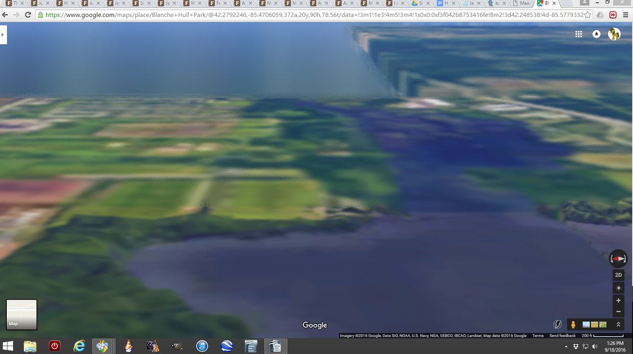Image resolution: width=633 pixels, height=354 pixels.
Task: Open the Terms link
Action: pos(538,335)
